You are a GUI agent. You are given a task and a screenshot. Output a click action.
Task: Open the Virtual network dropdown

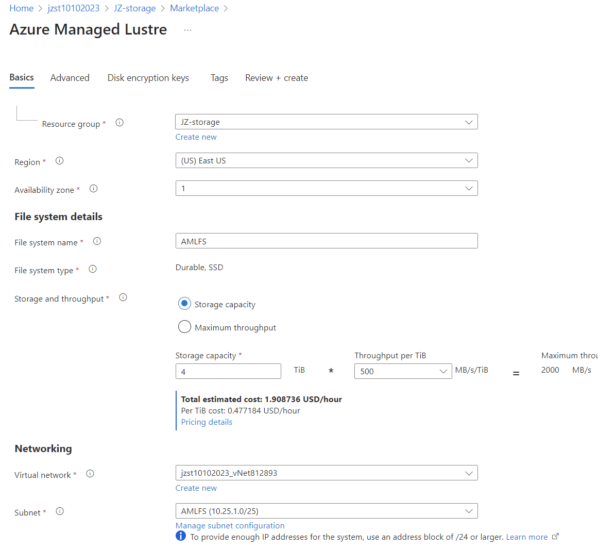point(327,473)
